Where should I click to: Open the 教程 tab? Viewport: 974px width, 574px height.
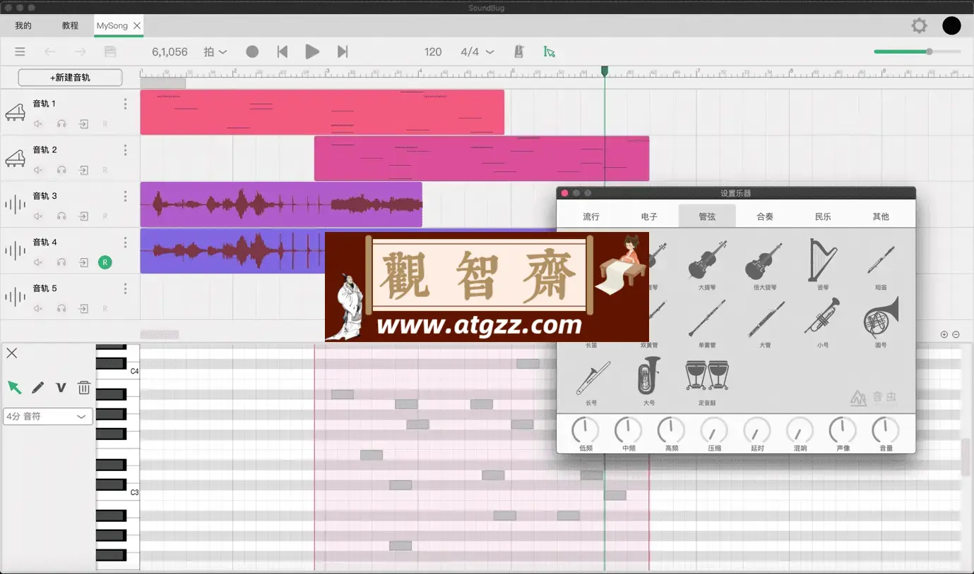(x=70, y=25)
